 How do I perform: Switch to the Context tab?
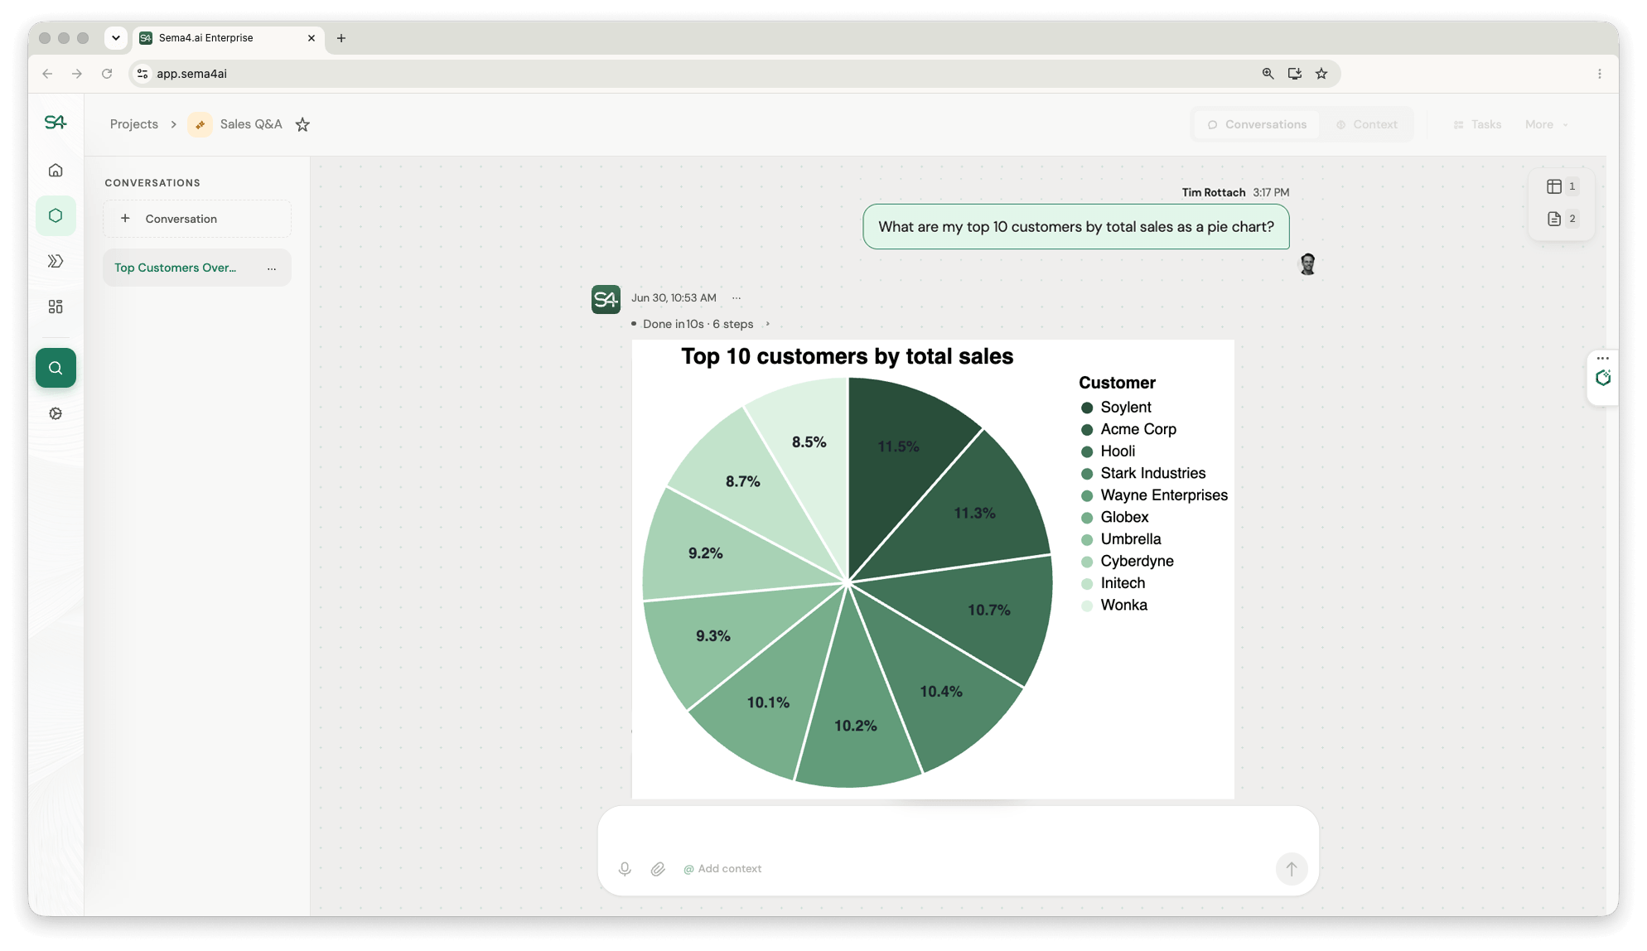coord(1366,124)
